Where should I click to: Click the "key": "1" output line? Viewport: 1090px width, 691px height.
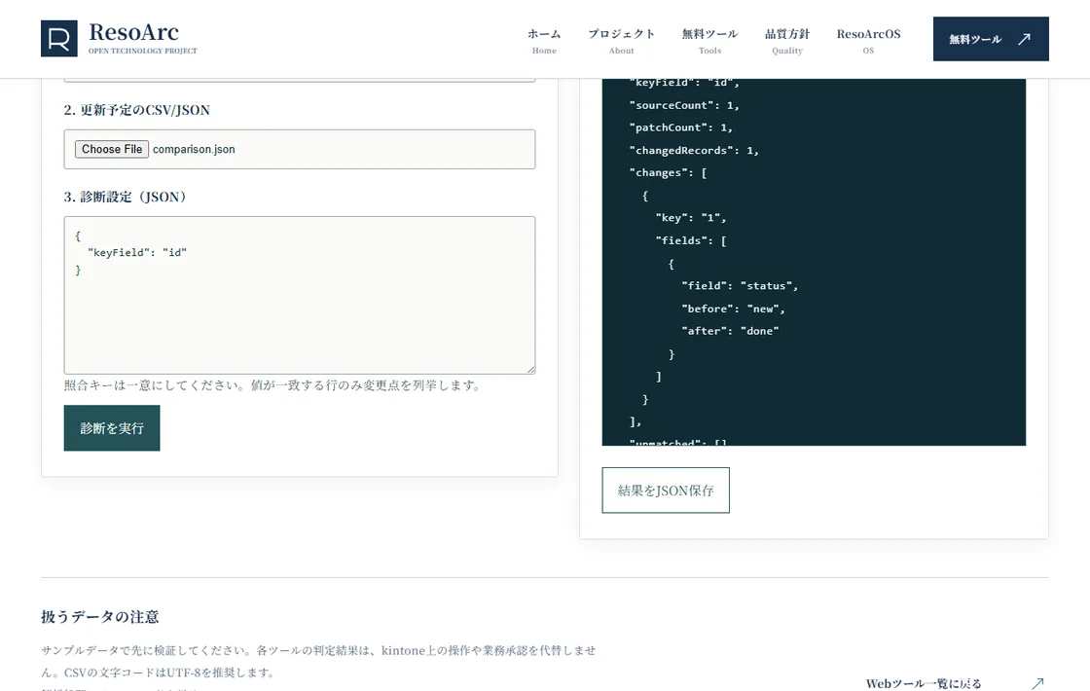tap(691, 218)
